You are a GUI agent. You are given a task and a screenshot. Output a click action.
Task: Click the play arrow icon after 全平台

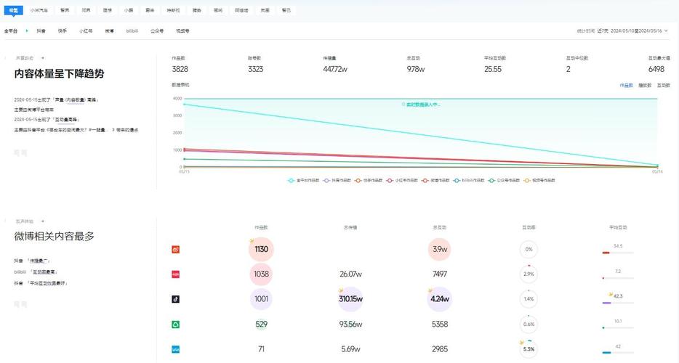(27, 31)
